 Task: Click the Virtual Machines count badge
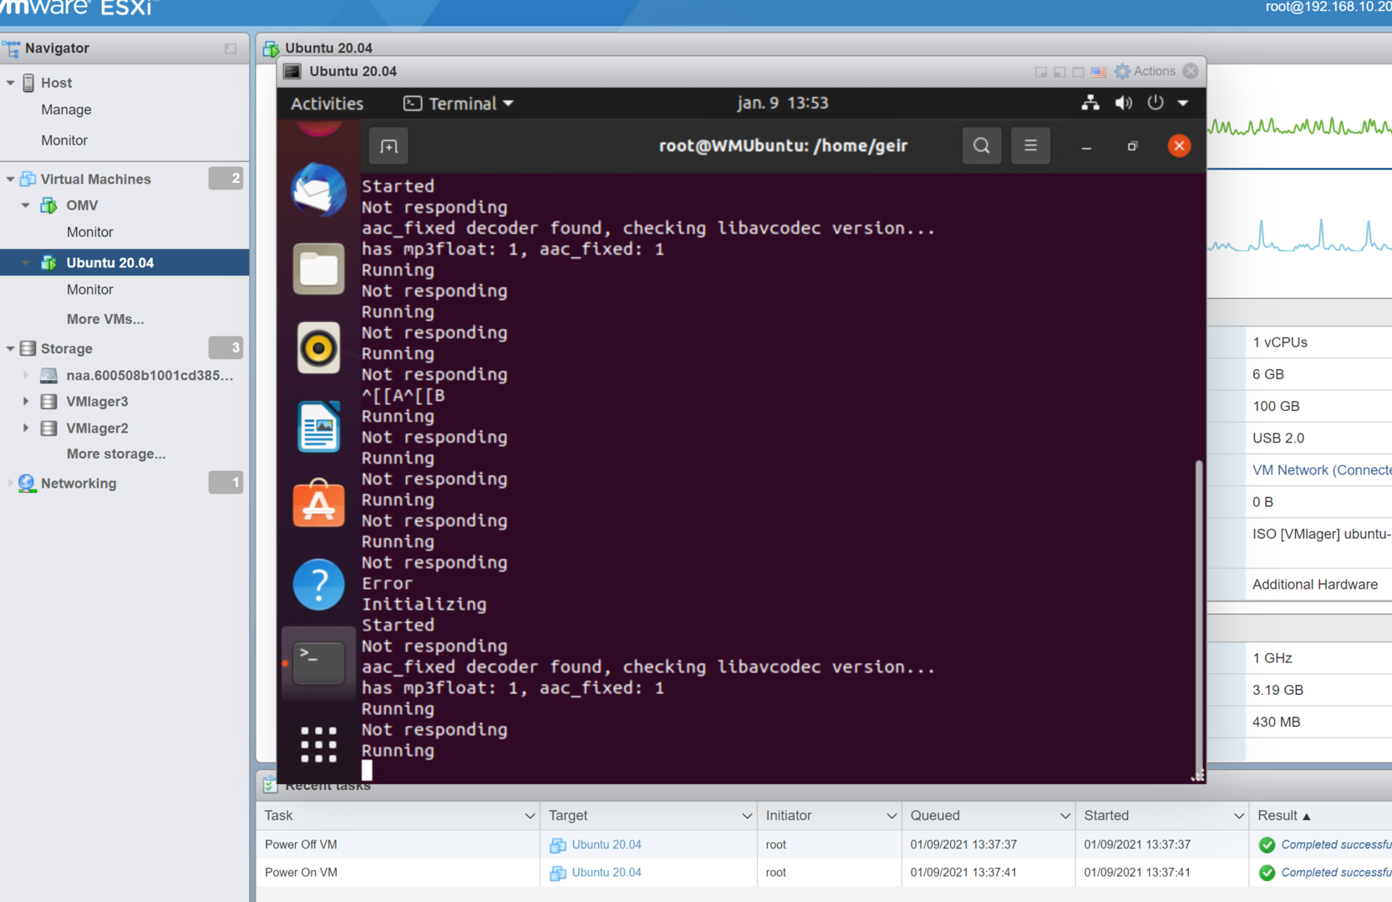click(226, 178)
